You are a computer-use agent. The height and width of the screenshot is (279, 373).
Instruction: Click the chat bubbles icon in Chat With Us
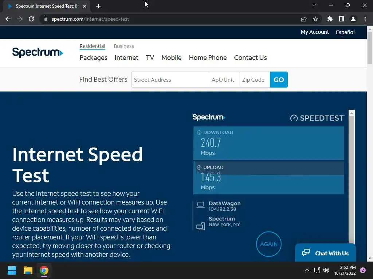(306, 252)
